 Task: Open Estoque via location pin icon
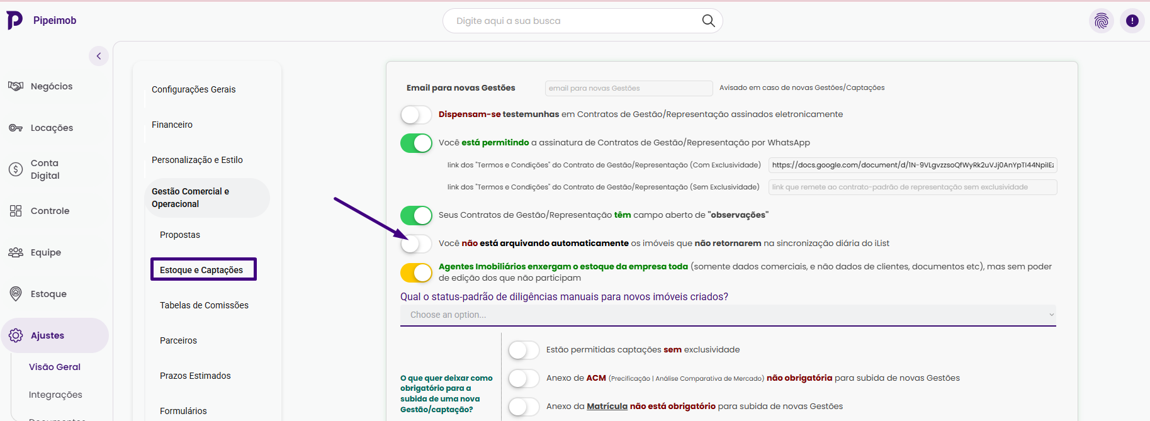[16, 294]
